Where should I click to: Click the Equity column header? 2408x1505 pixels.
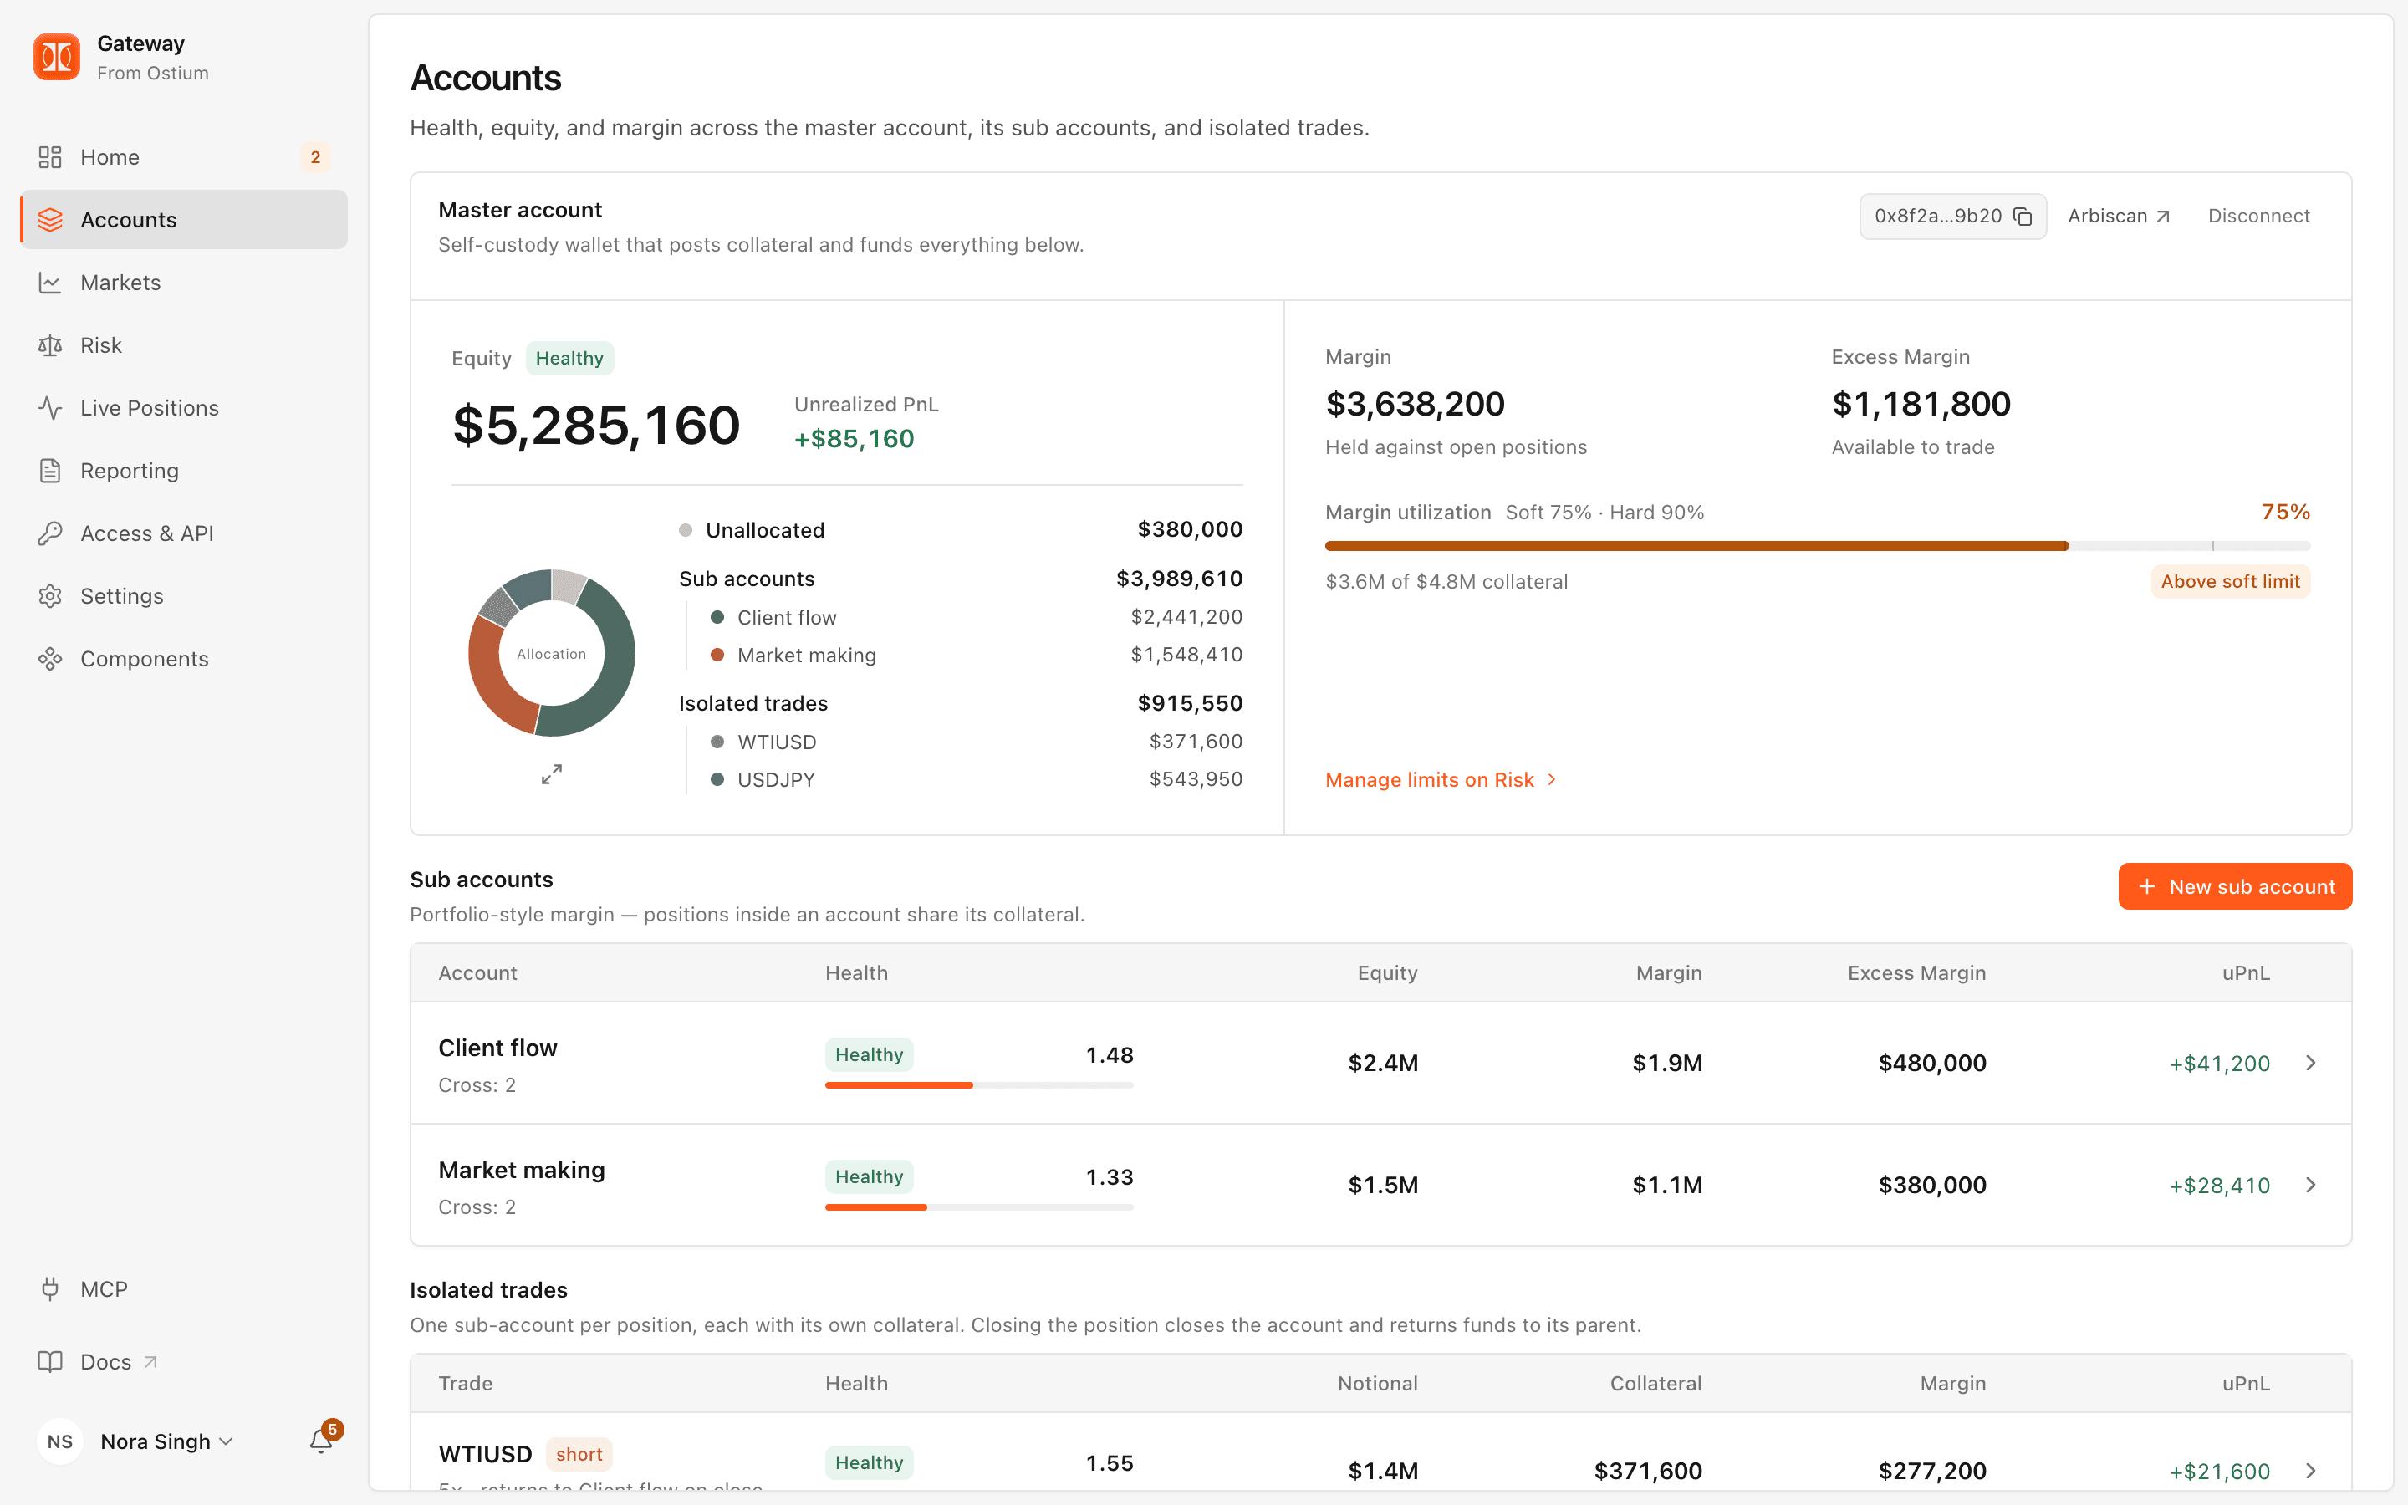point(1387,972)
